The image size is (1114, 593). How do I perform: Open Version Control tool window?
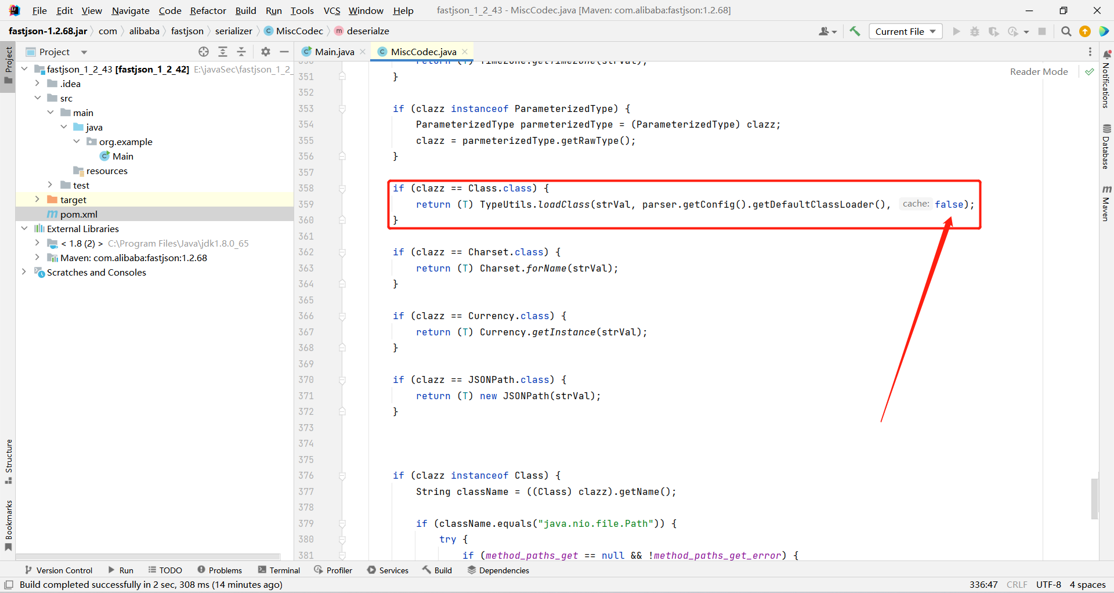pyautogui.click(x=59, y=570)
